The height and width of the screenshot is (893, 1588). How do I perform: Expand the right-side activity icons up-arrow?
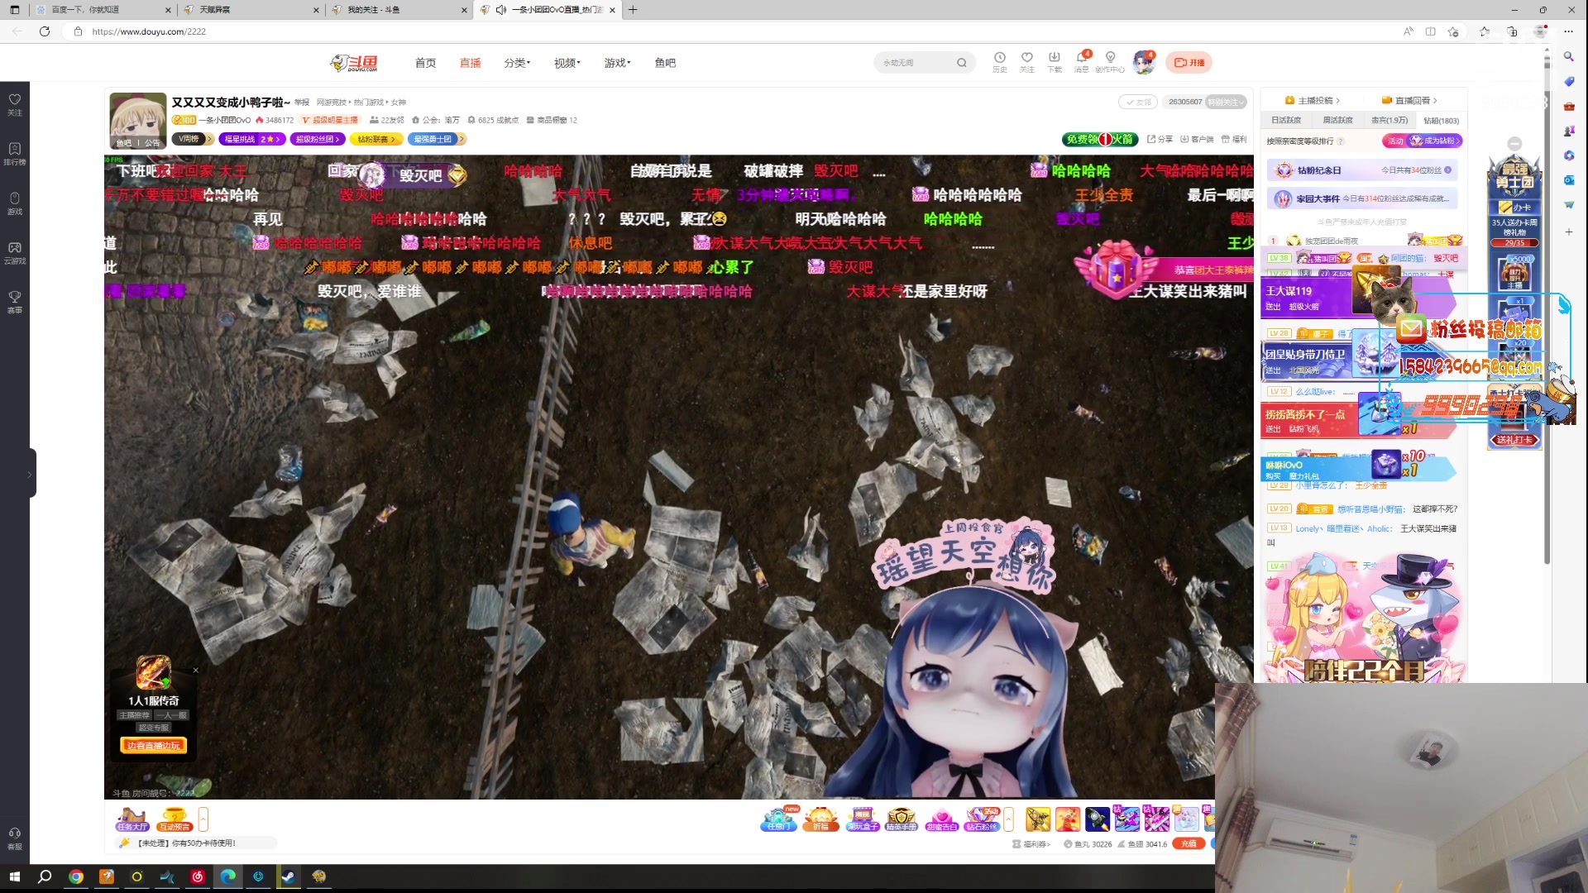pos(1008,819)
